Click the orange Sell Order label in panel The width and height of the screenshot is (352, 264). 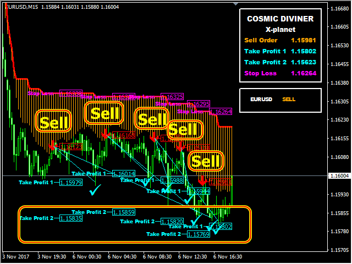(261, 40)
